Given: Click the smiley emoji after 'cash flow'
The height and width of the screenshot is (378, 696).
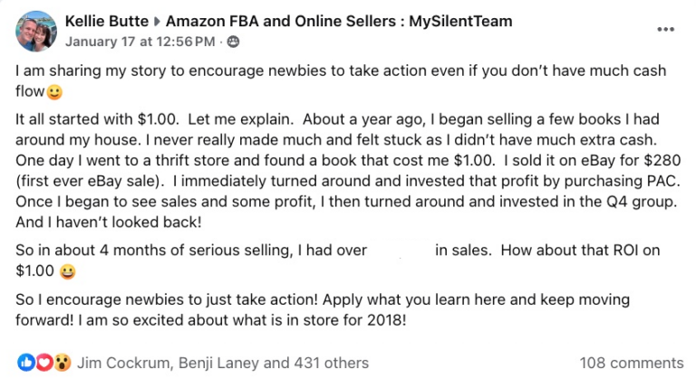Looking at the screenshot, I should click(54, 92).
